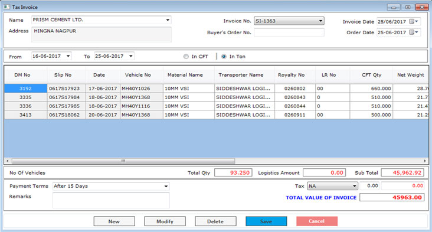Click the tax percentage field 0.00
This screenshot has width=432, height=232.
(369, 186)
